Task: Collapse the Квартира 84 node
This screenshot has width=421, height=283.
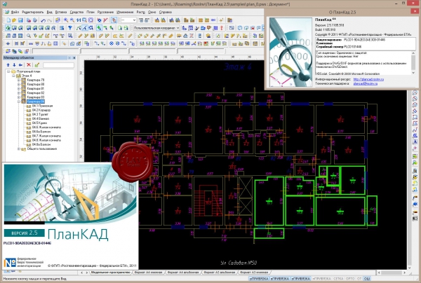Action: [x=19, y=102]
